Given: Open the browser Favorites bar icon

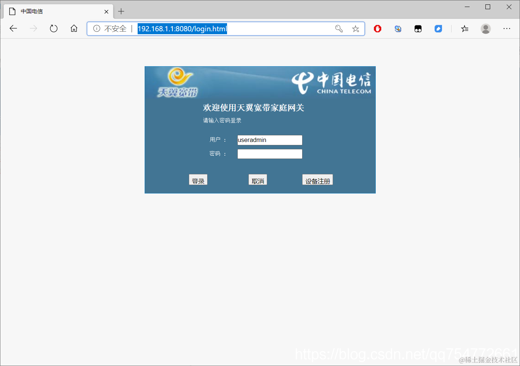Looking at the screenshot, I should pyautogui.click(x=465, y=28).
